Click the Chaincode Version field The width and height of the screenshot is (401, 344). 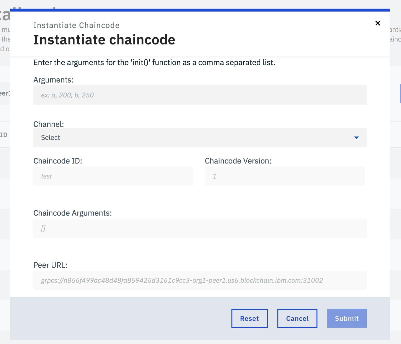[284, 176]
